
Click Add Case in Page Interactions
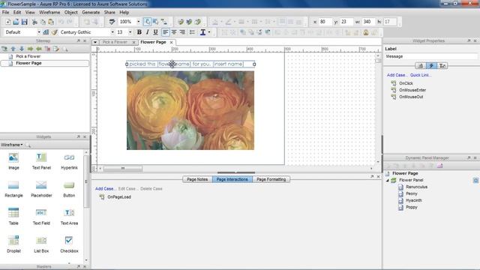coord(105,189)
